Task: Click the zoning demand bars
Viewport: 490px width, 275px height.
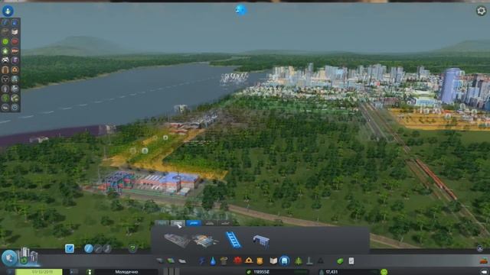Action: pos(171,271)
